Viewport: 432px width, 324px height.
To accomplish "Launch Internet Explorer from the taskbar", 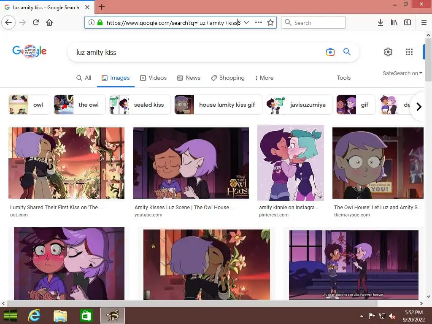I will pos(34,316).
